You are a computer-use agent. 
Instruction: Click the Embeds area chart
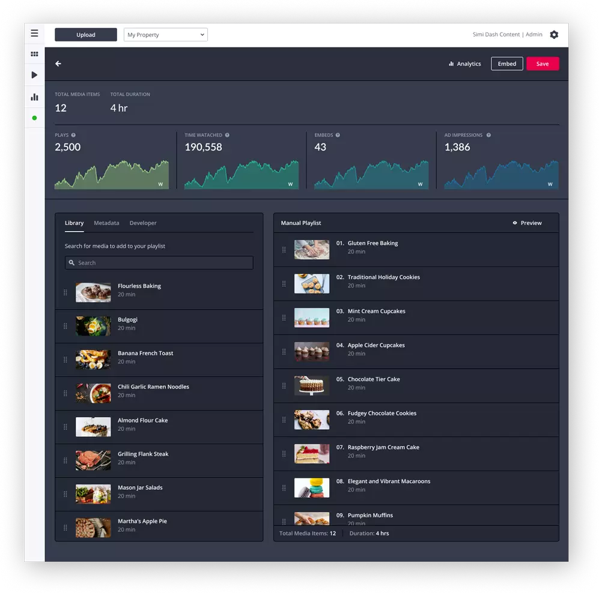pos(371,175)
